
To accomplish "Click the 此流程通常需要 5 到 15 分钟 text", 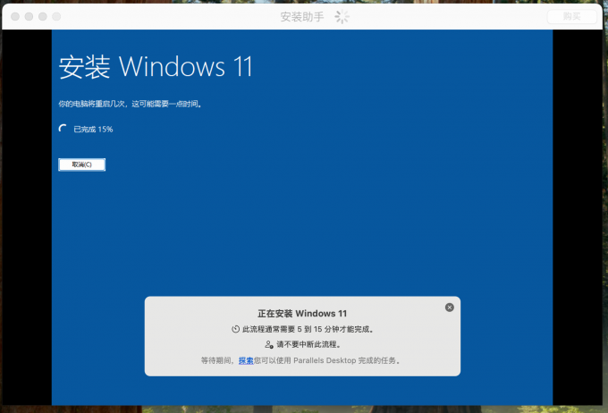I will coord(308,329).
